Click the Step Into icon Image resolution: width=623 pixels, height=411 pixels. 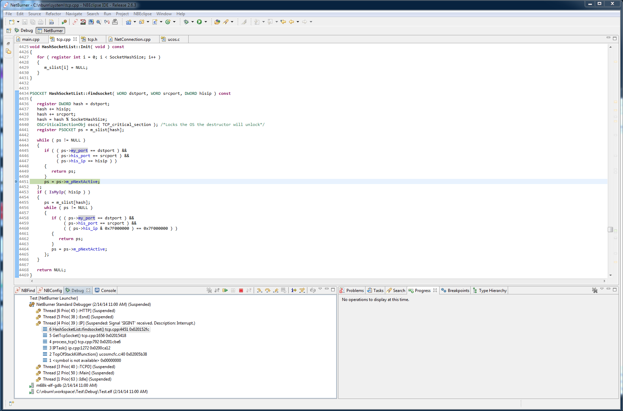point(260,291)
